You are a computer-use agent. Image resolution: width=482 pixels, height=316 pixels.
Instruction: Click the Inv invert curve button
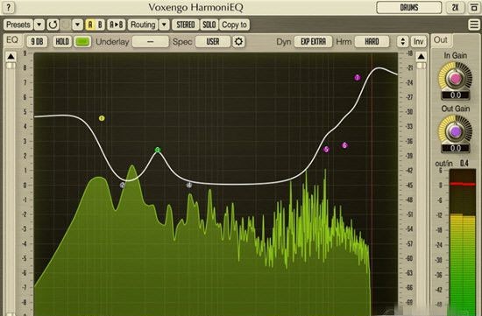click(x=418, y=41)
